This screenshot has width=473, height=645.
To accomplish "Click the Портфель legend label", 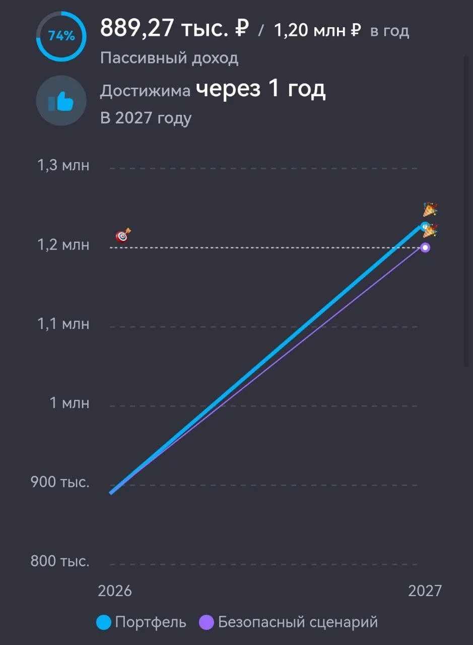I will (x=151, y=622).
